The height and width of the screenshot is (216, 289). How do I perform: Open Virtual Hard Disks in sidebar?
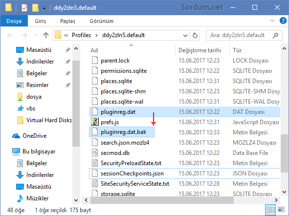pos(44,120)
